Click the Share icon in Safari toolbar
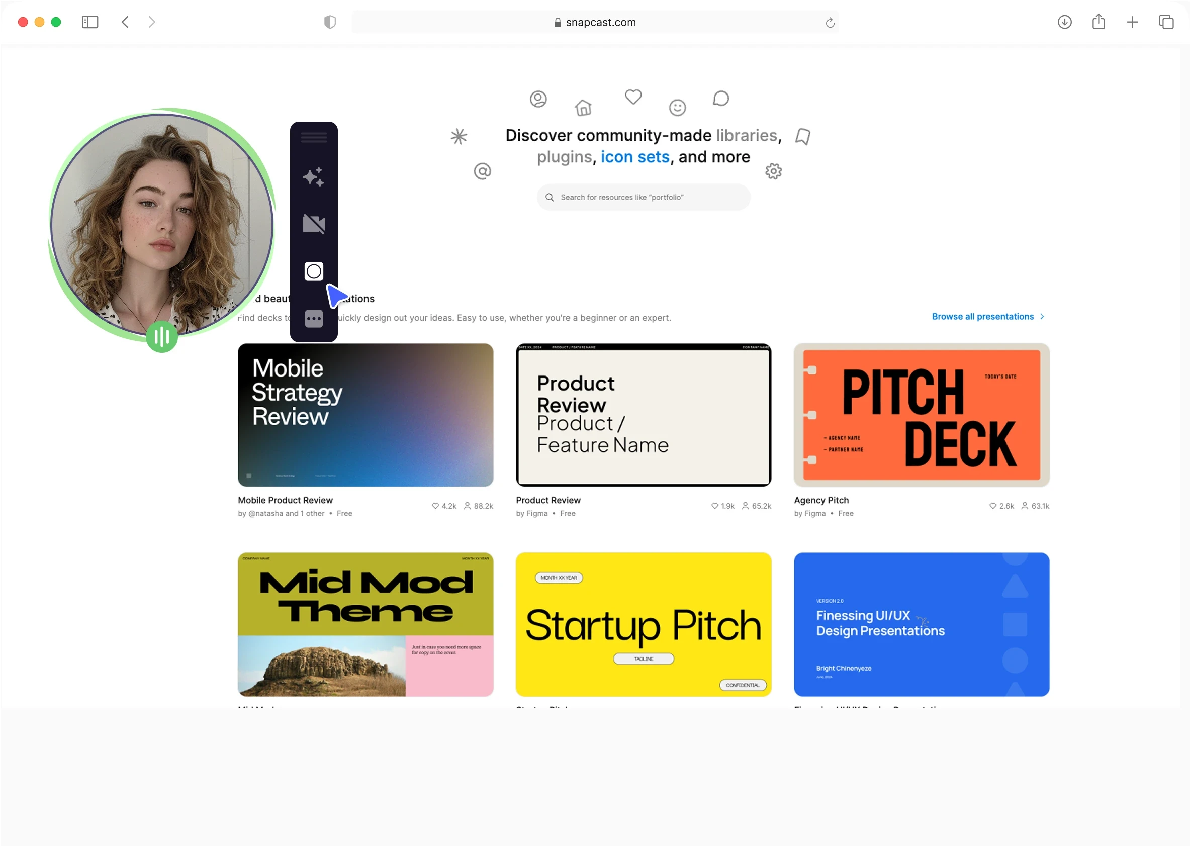1190x846 pixels. (1099, 22)
